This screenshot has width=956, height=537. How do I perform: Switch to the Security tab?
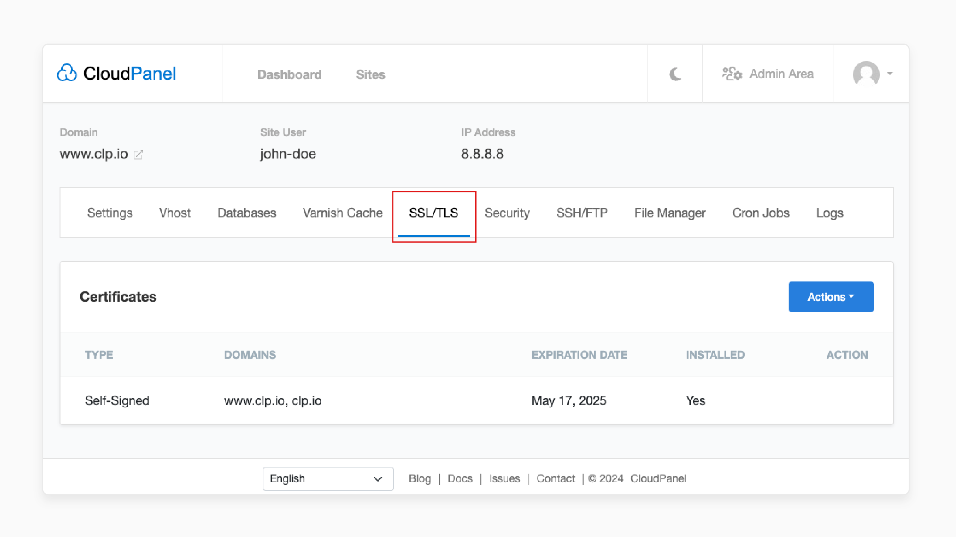pyautogui.click(x=507, y=213)
